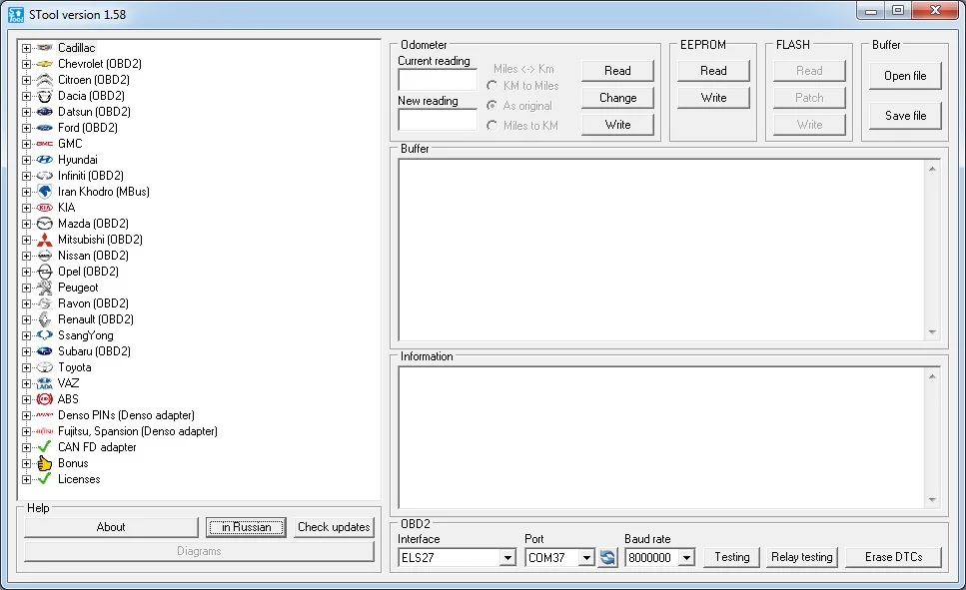Click the Nissan logo icon
This screenshot has height=590, width=966.
click(x=44, y=256)
